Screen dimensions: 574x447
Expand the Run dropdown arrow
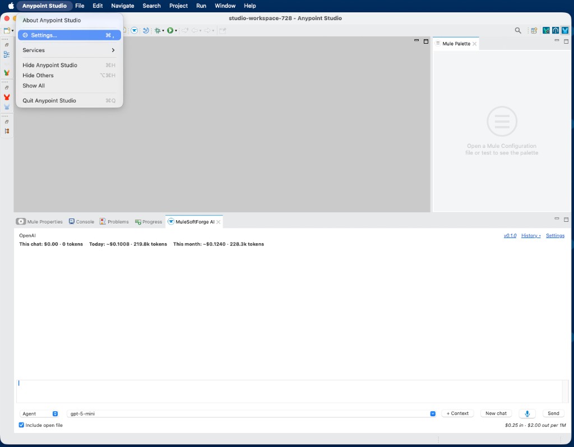(x=175, y=31)
